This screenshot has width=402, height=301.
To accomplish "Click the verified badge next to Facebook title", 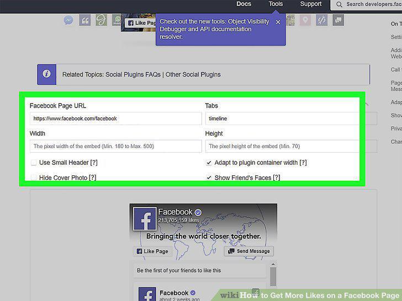I will (x=198, y=212).
